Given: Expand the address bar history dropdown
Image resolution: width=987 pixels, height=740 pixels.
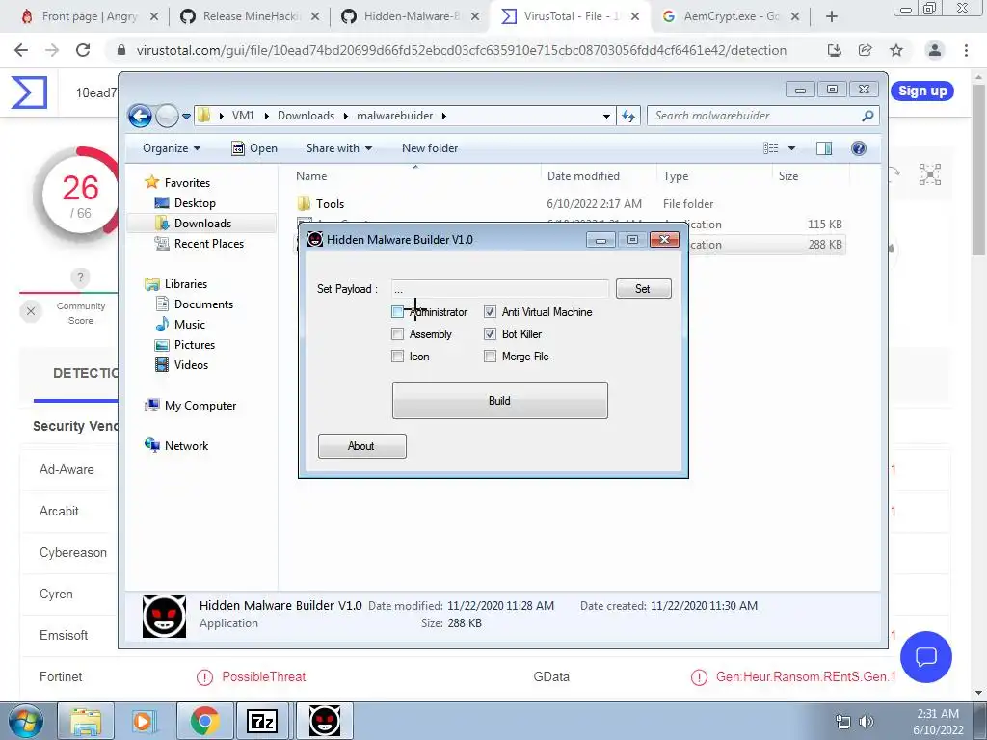Looking at the screenshot, I should pyautogui.click(x=606, y=116).
